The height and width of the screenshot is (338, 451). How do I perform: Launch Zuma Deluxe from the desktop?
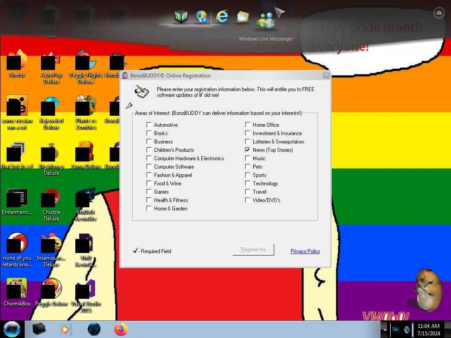click(86, 155)
